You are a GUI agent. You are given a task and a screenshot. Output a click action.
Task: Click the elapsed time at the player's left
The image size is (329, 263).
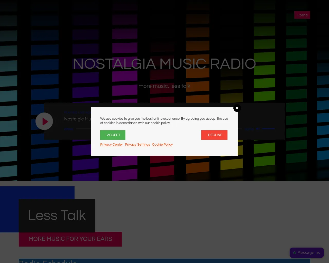click(x=69, y=129)
